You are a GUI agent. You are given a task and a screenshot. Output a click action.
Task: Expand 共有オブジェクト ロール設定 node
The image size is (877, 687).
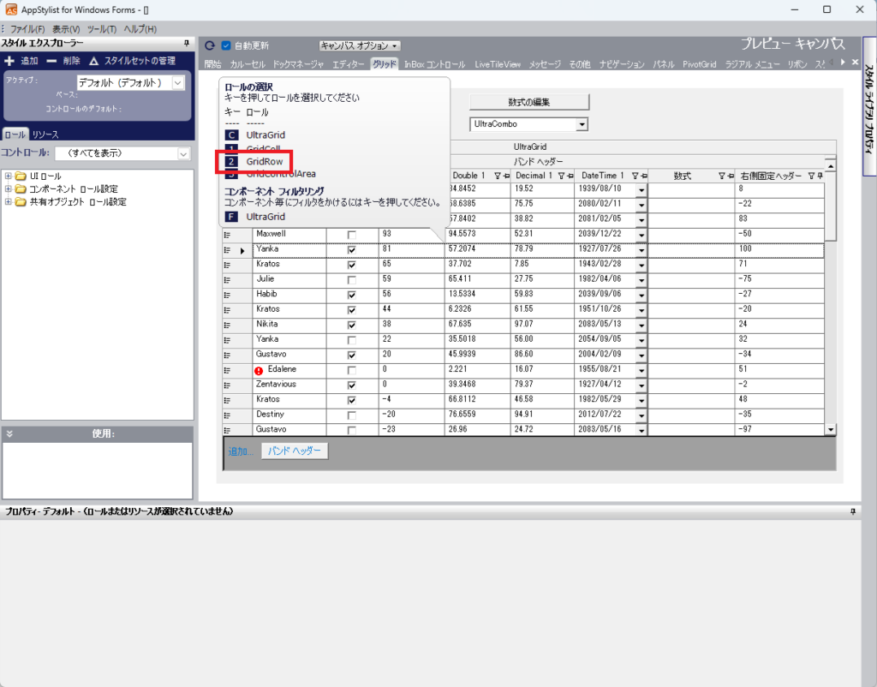(x=8, y=201)
